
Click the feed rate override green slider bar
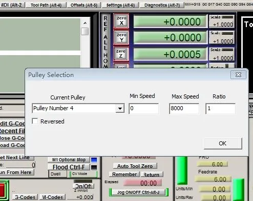click(182, 170)
